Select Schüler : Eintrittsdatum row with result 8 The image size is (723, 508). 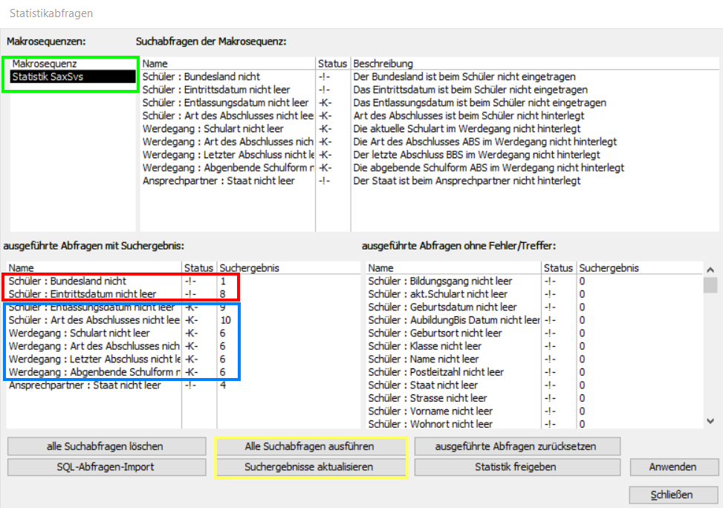point(82,294)
